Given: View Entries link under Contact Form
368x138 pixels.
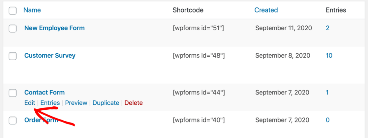Looking at the screenshot, I should pyautogui.click(x=50, y=103).
